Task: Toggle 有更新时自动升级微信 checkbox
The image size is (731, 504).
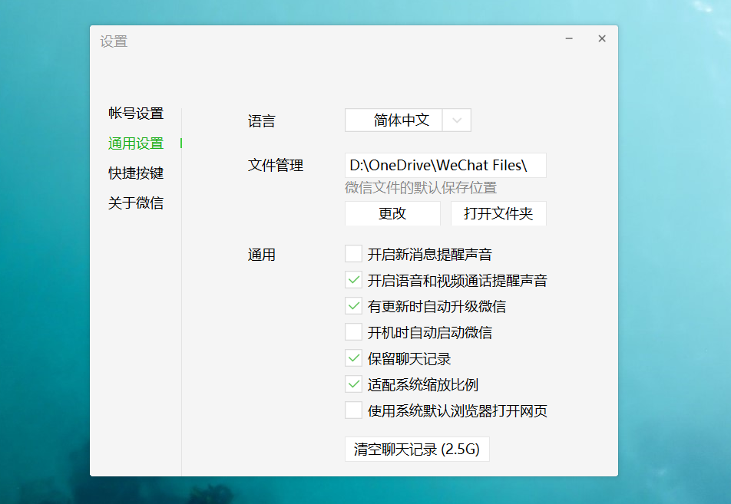Action: (354, 307)
